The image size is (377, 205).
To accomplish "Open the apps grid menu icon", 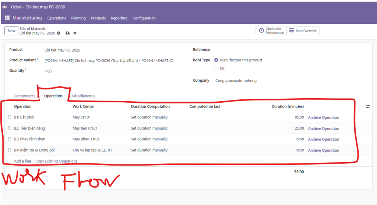I will pyautogui.click(x=7, y=18).
